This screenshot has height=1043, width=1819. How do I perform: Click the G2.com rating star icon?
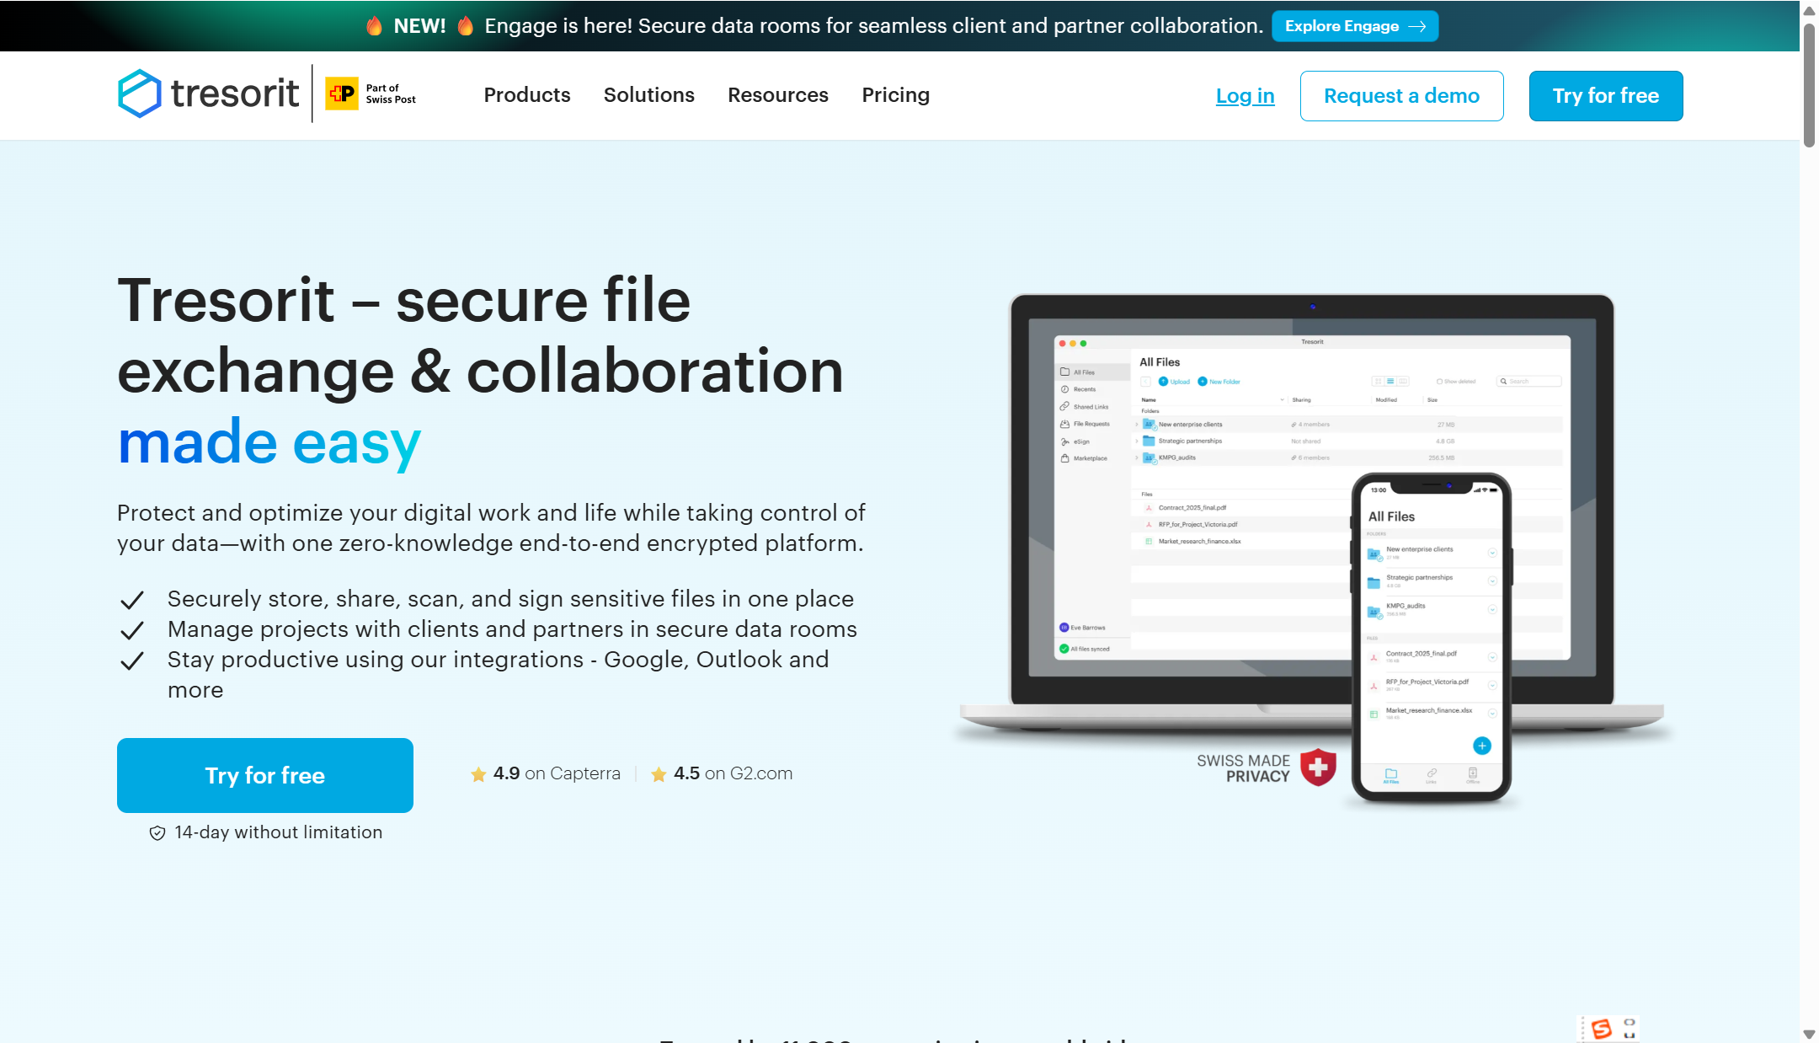tap(659, 774)
